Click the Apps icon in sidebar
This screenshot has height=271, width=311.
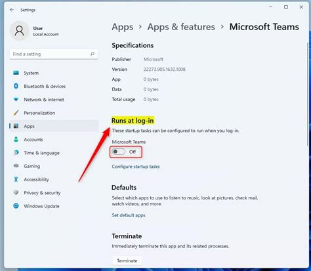(x=16, y=126)
